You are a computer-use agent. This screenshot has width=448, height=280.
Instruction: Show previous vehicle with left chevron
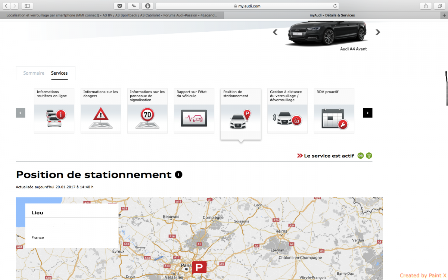click(275, 32)
